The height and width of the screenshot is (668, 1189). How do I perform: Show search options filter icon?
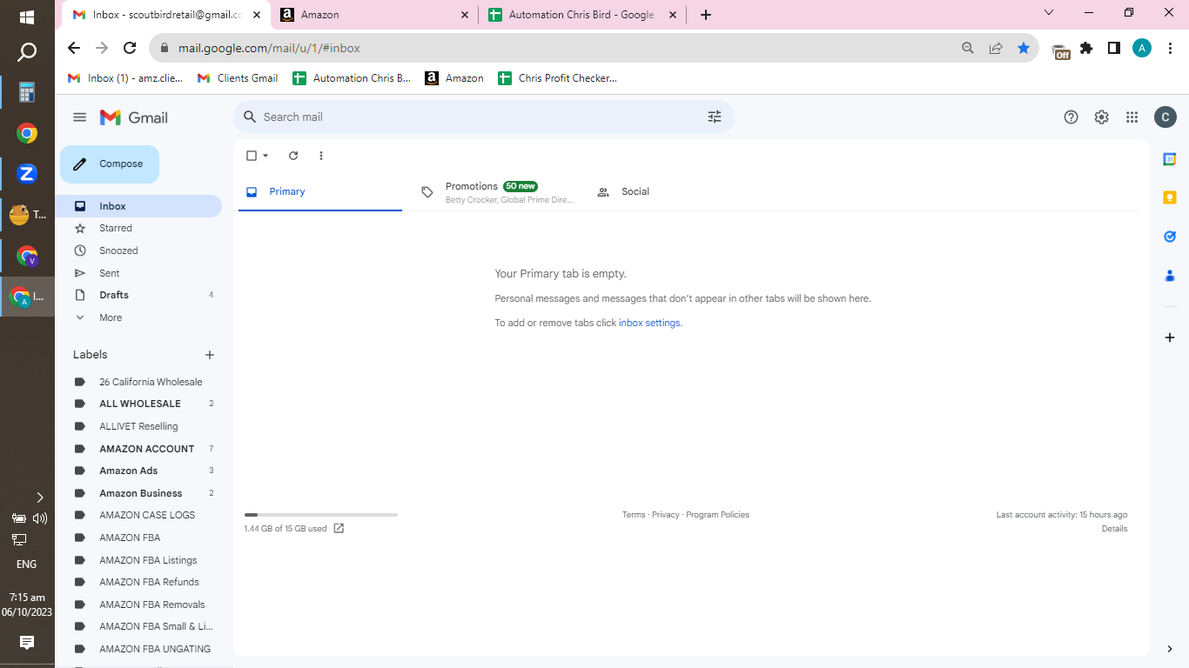[715, 117]
